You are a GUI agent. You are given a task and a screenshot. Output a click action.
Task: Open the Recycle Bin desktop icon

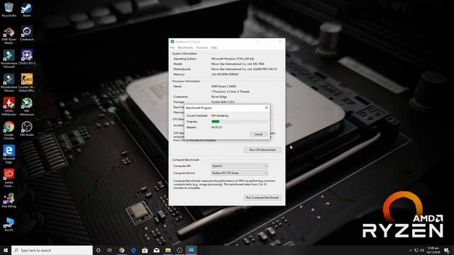9,10
